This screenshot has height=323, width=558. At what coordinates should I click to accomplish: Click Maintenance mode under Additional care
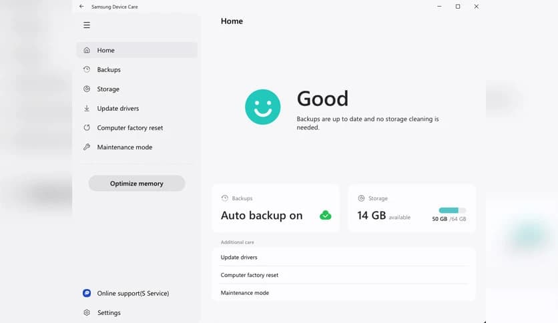[x=344, y=293]
